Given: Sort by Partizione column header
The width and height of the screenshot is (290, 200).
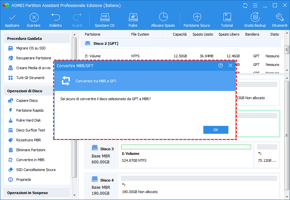Looking at the screenshot, I should (x=93, y=34).
